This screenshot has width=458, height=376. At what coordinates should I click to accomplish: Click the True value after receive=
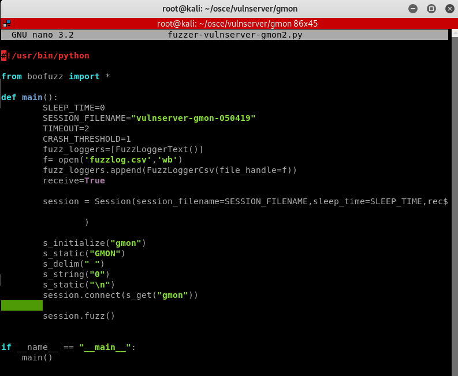tap(95, 180)
